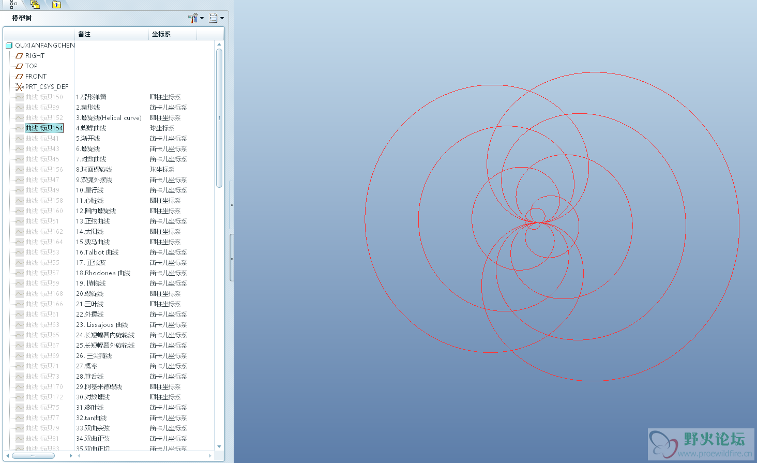Select the QUXIANFANGCHEN part icon

[x=9, y=46]
